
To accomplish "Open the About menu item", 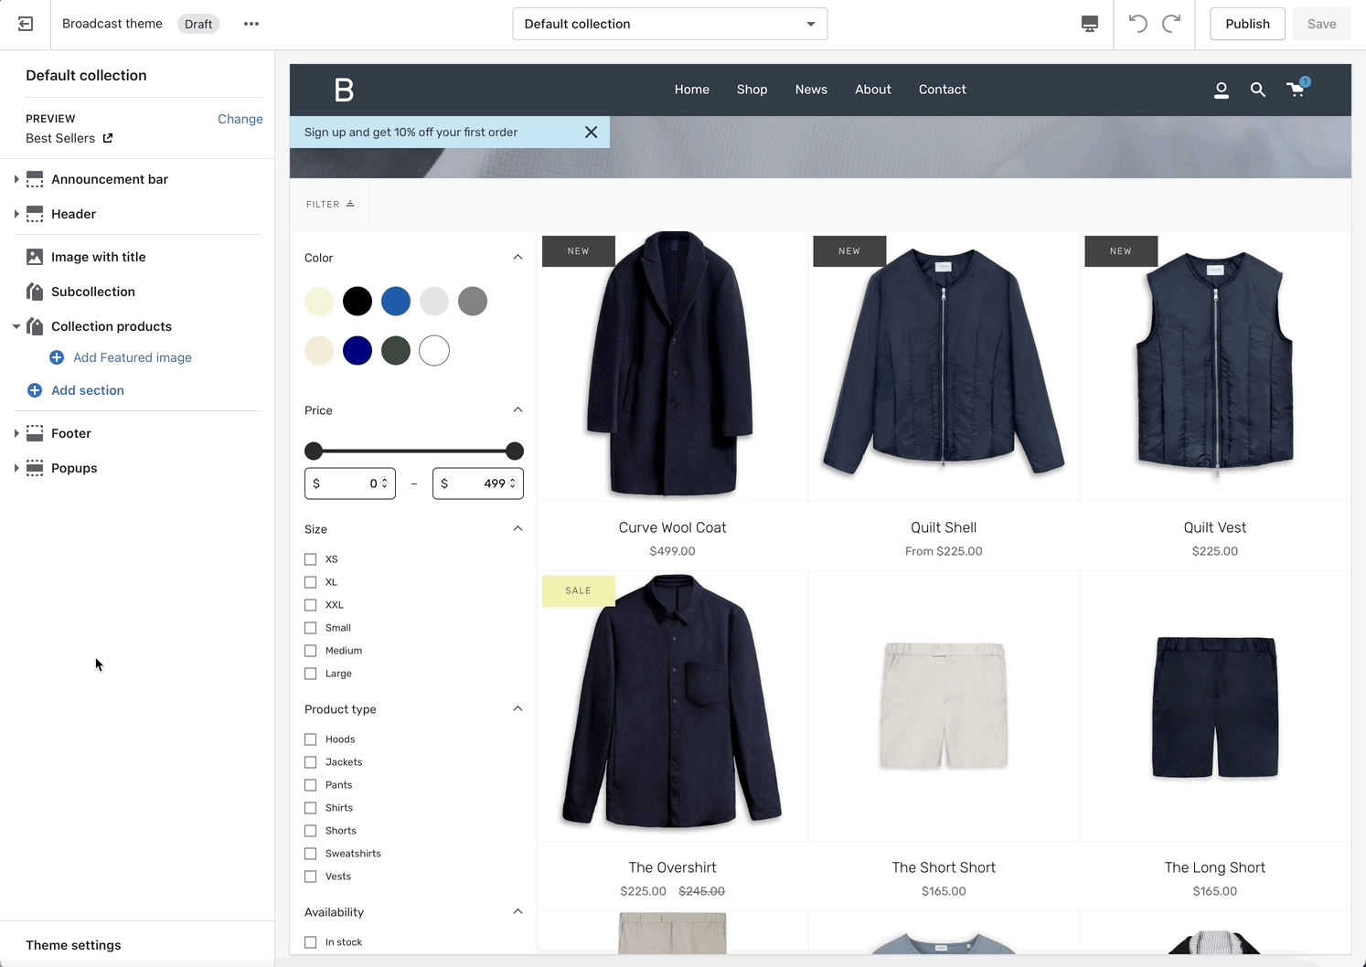I will (x=872, y=90).
